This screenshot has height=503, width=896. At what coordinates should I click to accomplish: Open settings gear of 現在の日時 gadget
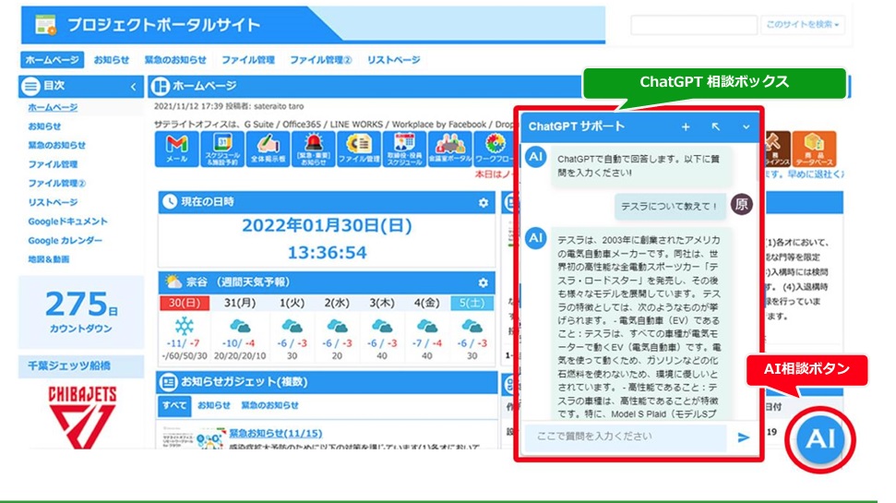484,202
